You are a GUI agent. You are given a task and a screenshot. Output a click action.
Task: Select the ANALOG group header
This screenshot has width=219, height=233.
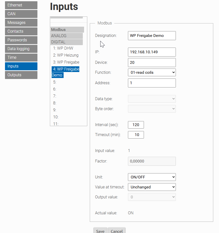click(67, 36)
